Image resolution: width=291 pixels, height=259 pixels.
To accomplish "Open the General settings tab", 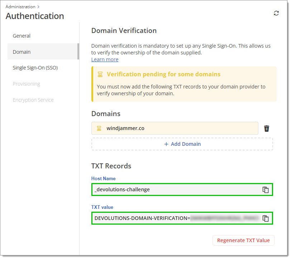I will 22,36.
